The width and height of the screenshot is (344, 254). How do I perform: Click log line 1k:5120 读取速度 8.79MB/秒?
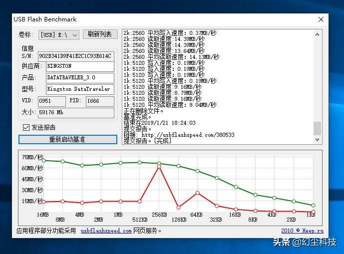coord(162,93)
